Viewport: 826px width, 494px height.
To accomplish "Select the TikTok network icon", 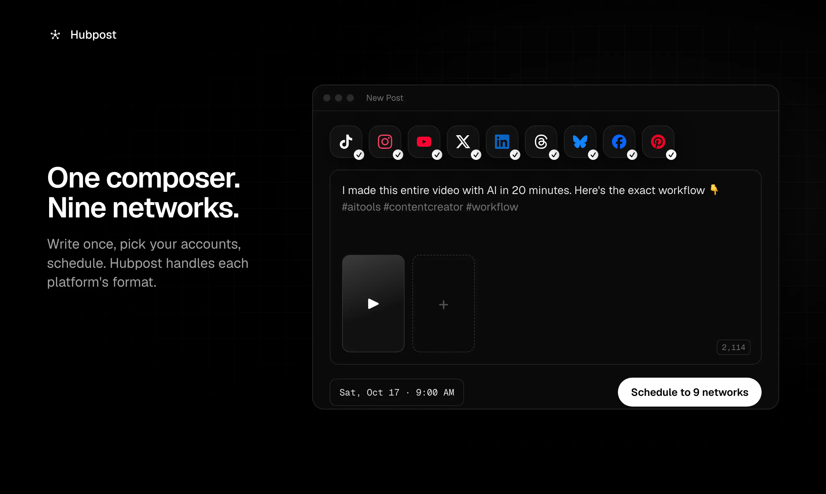I will (x=346, y=142).
